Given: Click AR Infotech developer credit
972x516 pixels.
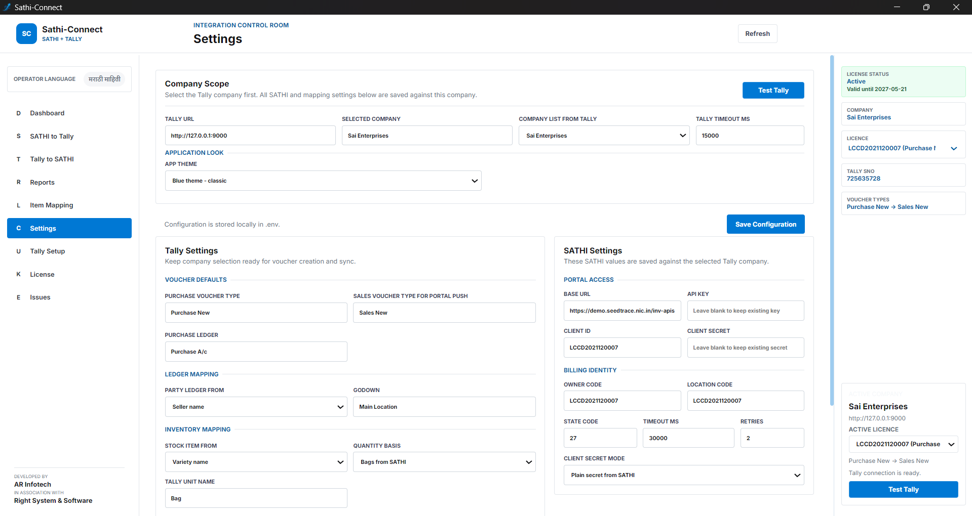Looking at the screenshot, I should point(32,484).
